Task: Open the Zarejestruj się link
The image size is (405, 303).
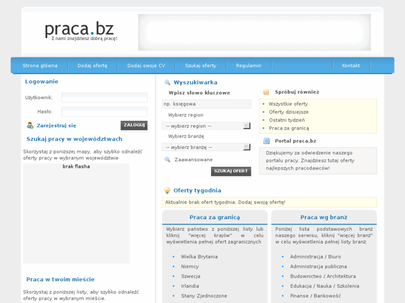Action: click(x=56, y=126)
